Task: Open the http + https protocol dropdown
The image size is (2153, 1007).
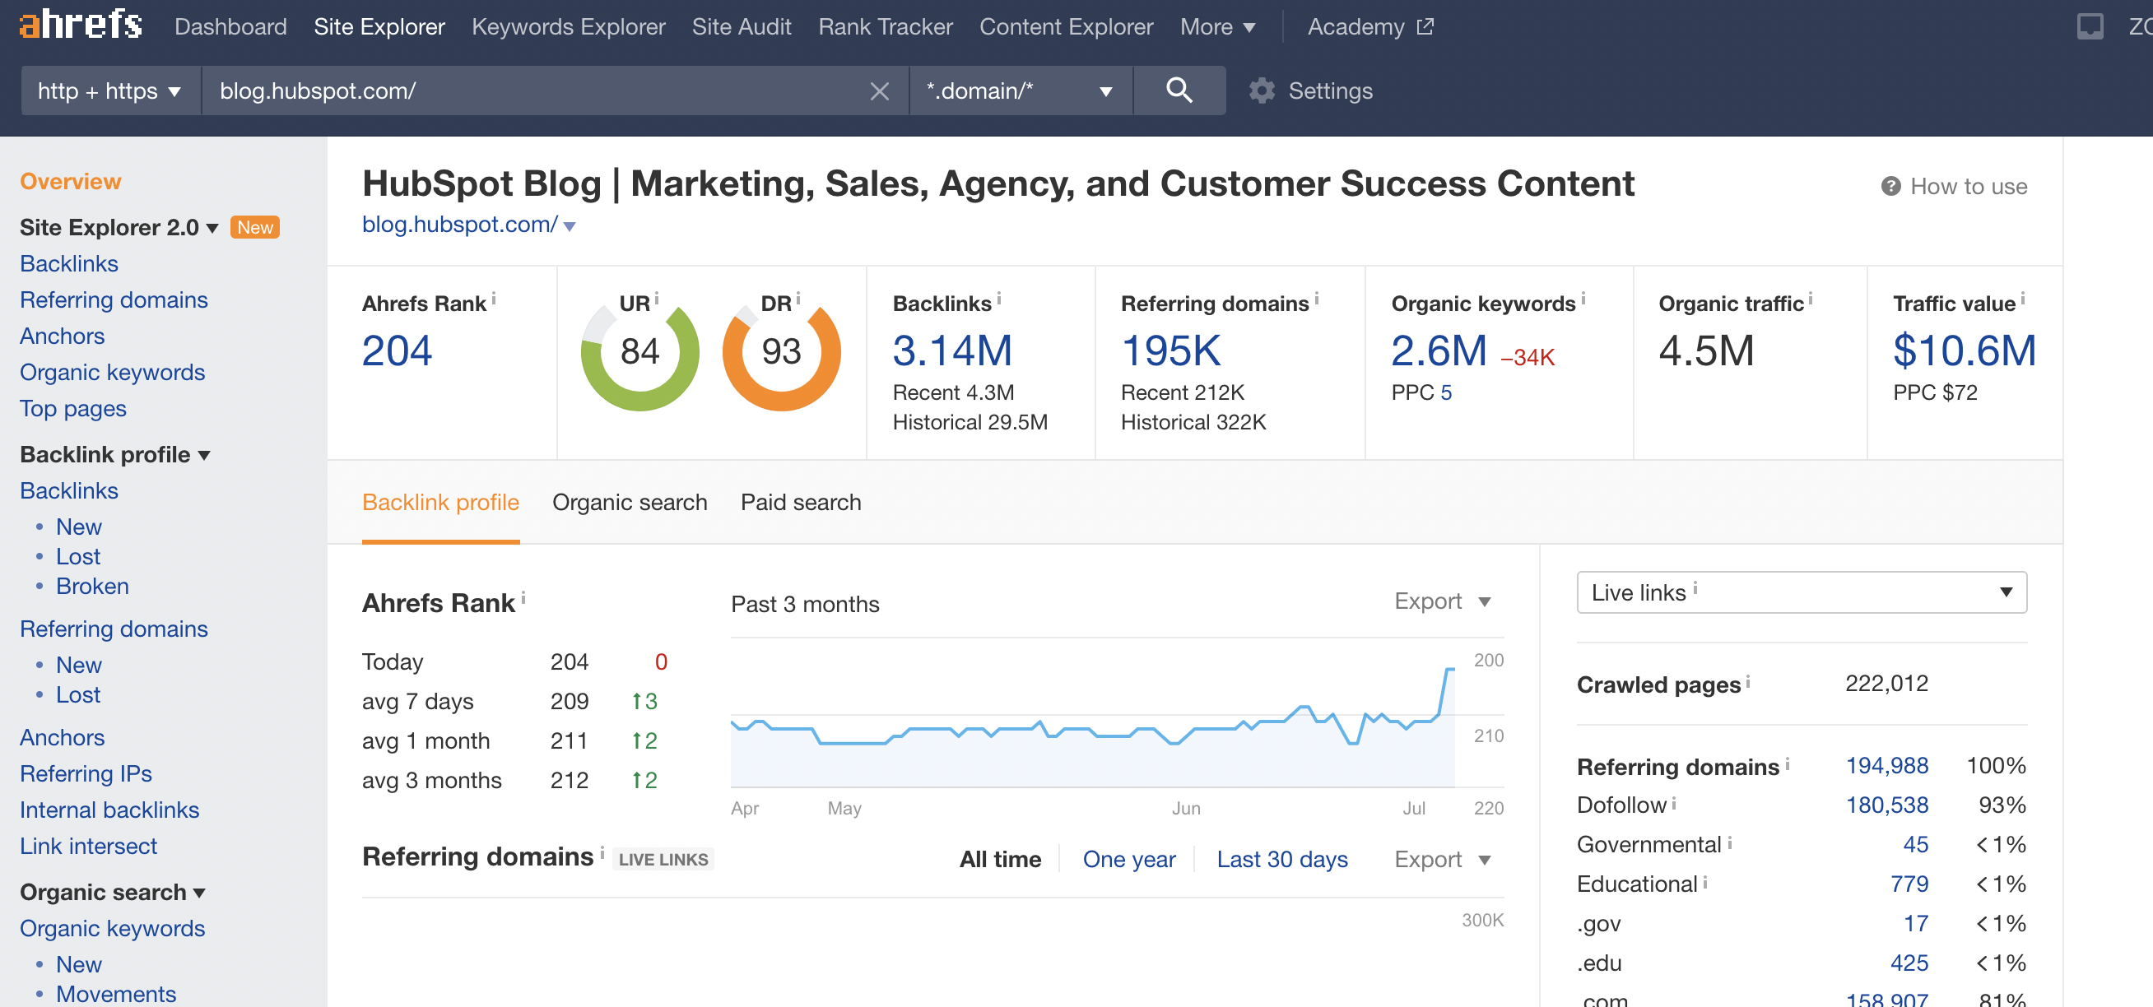Action: (109, 90)
